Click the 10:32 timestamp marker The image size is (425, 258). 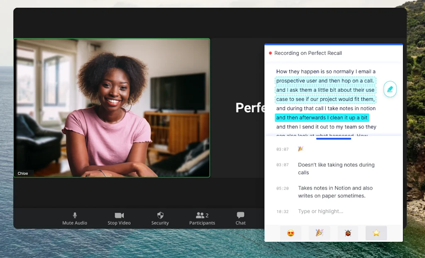pos(282,212)
